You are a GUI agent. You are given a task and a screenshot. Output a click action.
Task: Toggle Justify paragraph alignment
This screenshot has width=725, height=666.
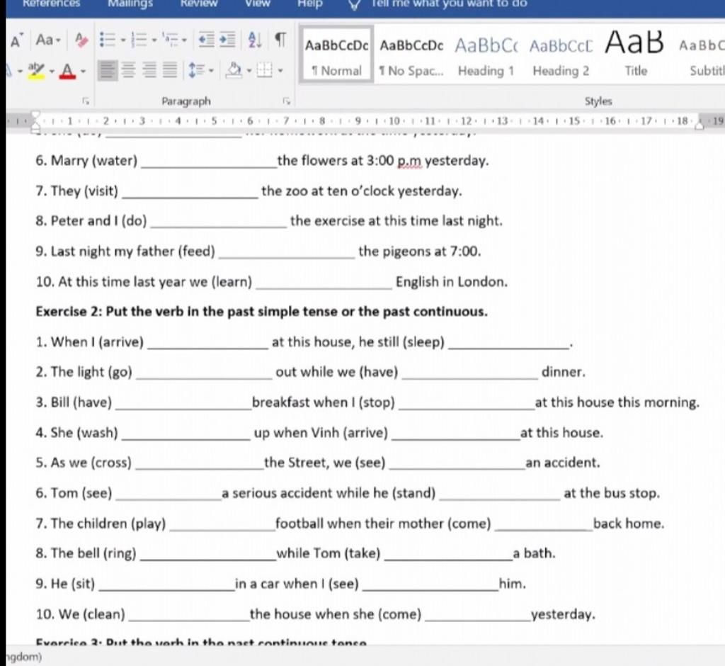[x=170, y=70]
